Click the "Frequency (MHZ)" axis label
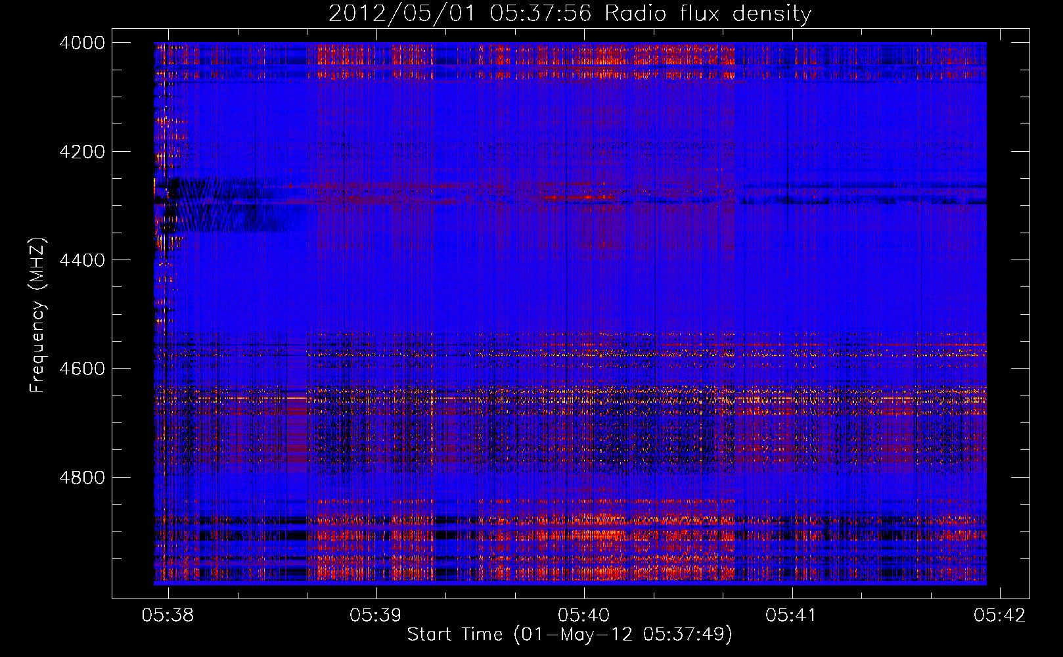Image resolution: width=1063 pixels, height=657 pixels. point(37,315)
